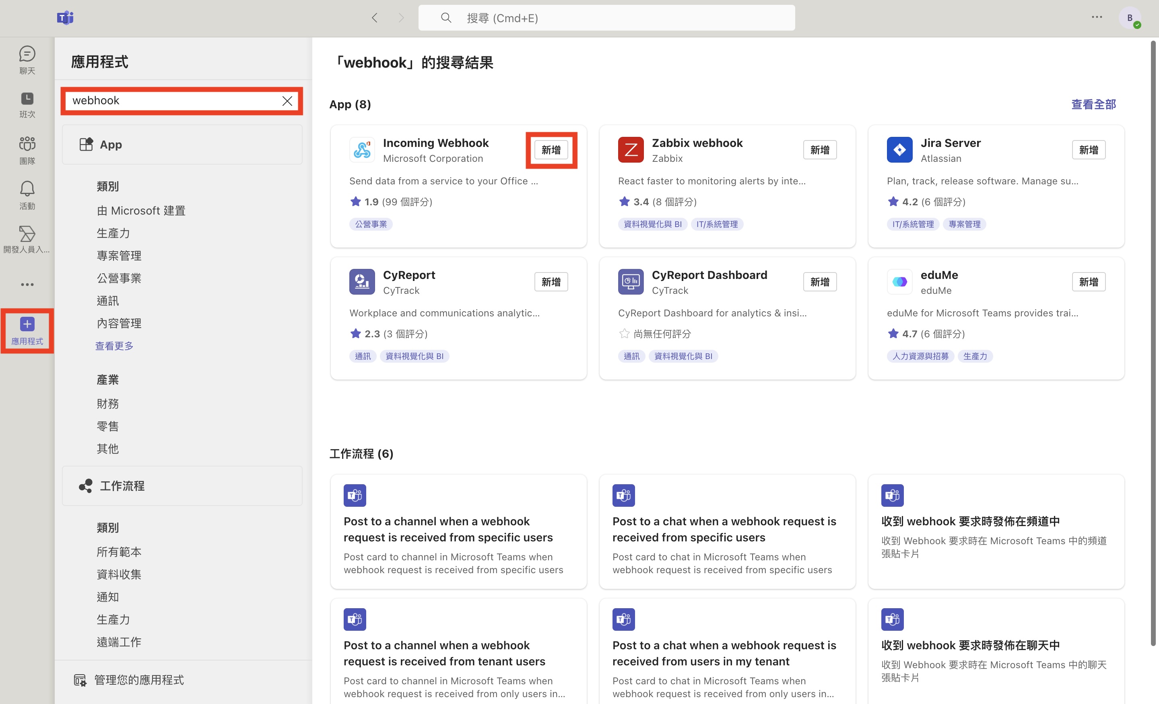Expand categories with 查看更多
This screenshot has height=704, width=1159.
(114, 346)
